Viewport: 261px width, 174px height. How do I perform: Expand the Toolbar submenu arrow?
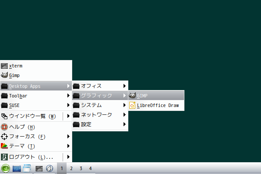68,96
